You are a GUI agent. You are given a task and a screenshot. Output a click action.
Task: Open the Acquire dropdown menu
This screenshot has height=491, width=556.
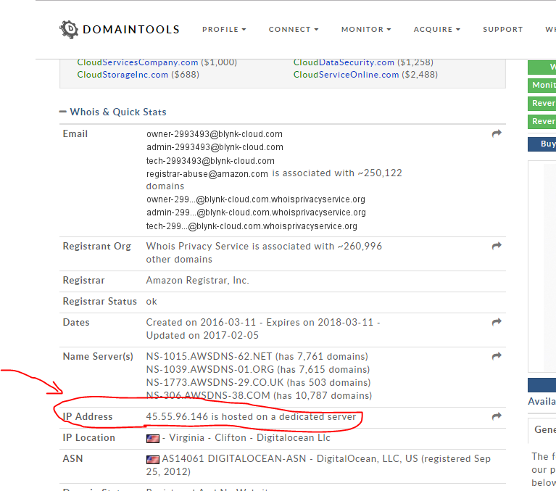(x=437, y=30)
